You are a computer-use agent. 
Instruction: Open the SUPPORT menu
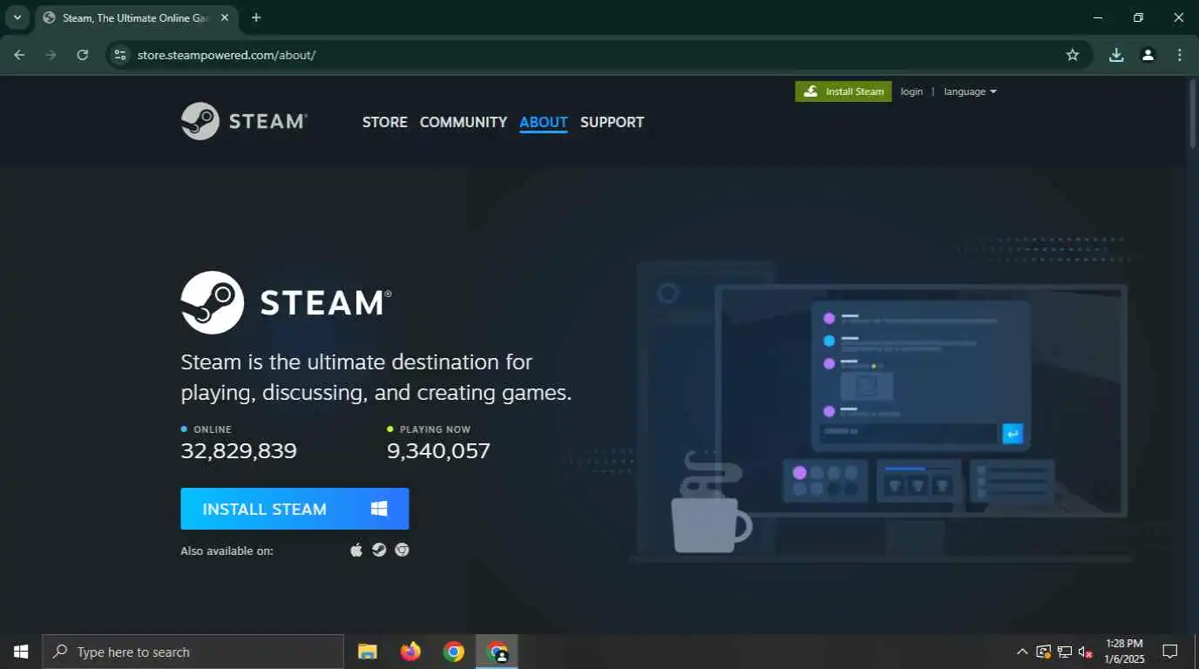pyautogui.click(x=613, y=122)
